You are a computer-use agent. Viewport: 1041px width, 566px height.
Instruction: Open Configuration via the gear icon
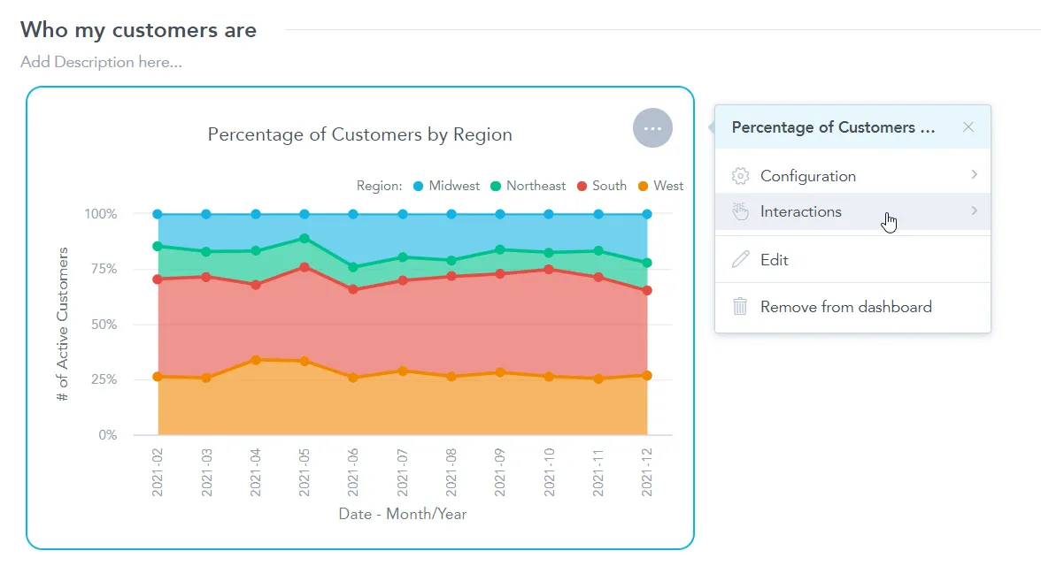click(740, 175)
